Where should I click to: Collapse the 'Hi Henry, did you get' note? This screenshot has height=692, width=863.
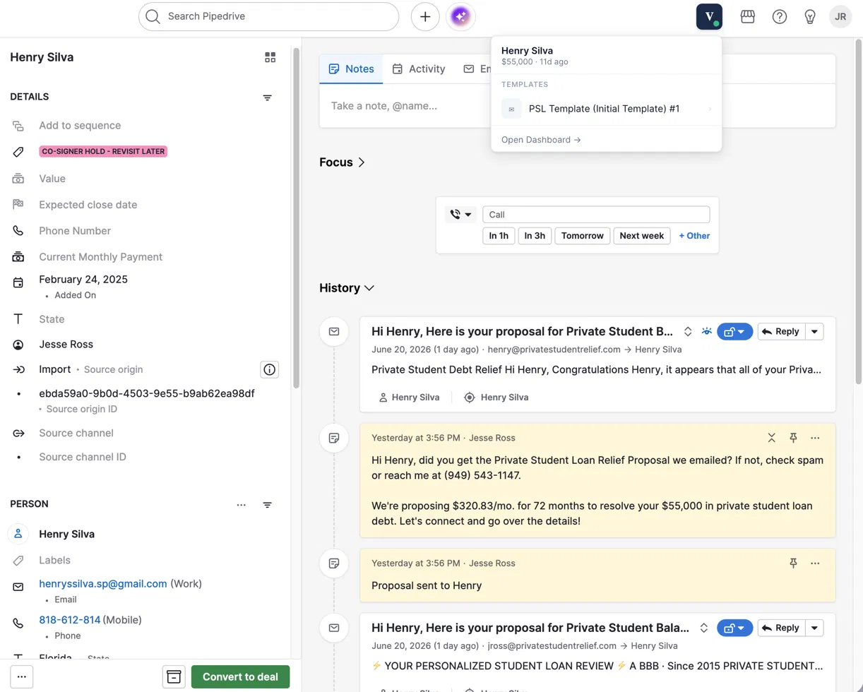pos(772,438)
